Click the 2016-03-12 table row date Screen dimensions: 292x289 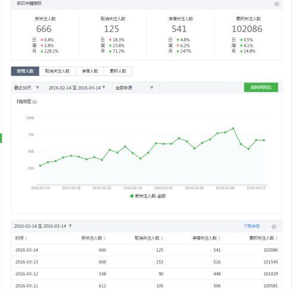[27, 274]
